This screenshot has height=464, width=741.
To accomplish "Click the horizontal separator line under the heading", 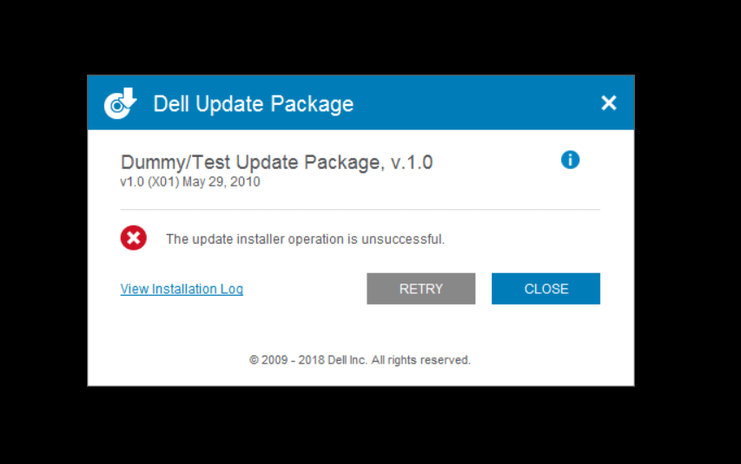I will 360,210.
